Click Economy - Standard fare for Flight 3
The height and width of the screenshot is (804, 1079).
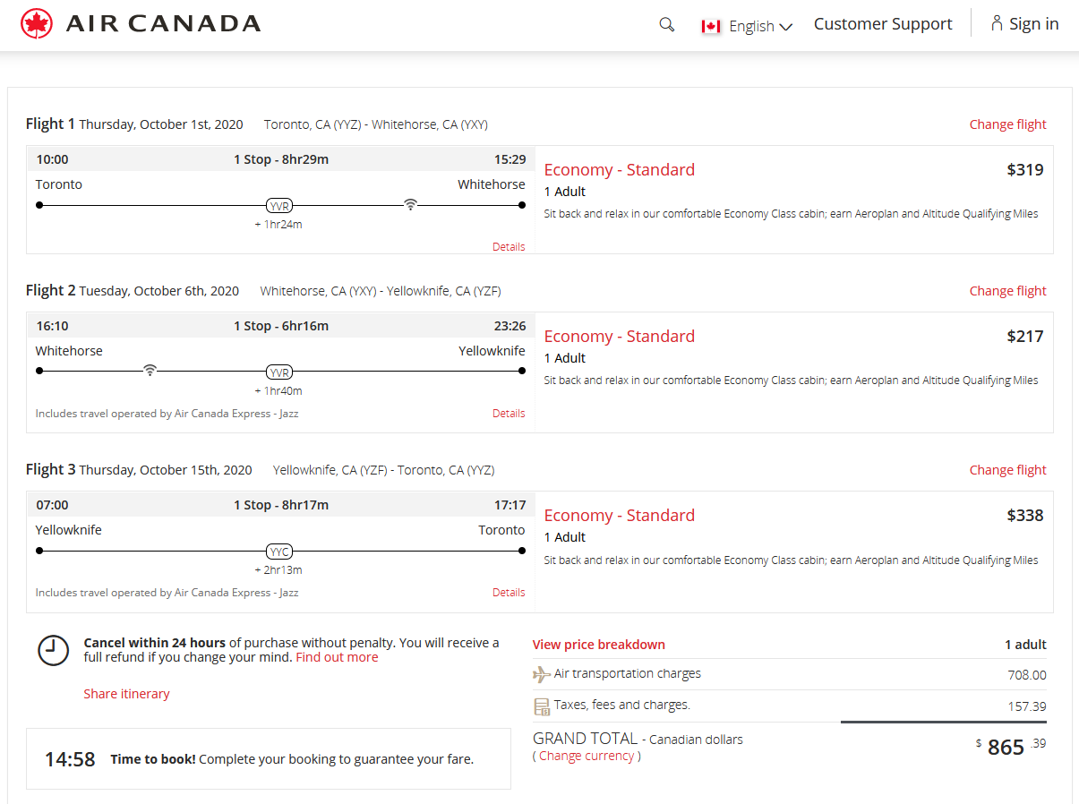(620, 516)
